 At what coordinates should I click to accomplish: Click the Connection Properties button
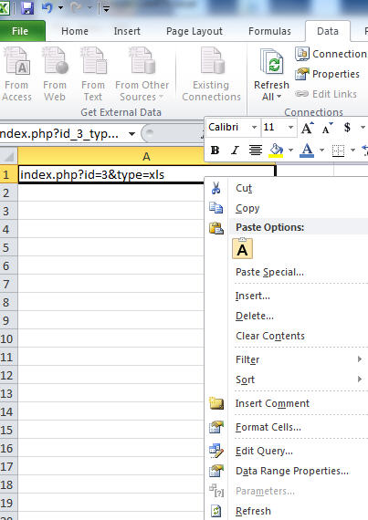point(335,74)
